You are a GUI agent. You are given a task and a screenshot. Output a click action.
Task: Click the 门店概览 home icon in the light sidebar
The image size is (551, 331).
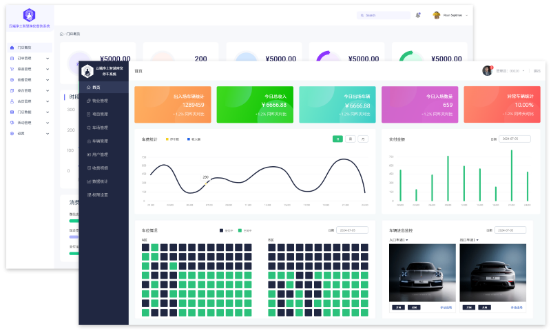pos(12,48)
